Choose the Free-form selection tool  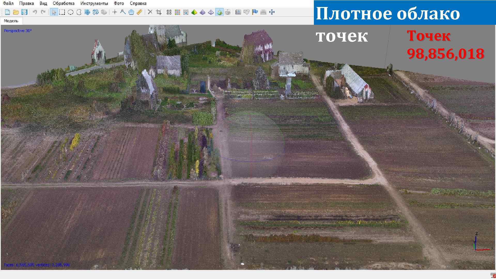click(x=79, y=12)
